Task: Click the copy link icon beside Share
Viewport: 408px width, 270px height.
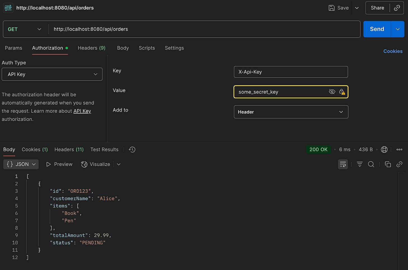Action: [397, 8]
